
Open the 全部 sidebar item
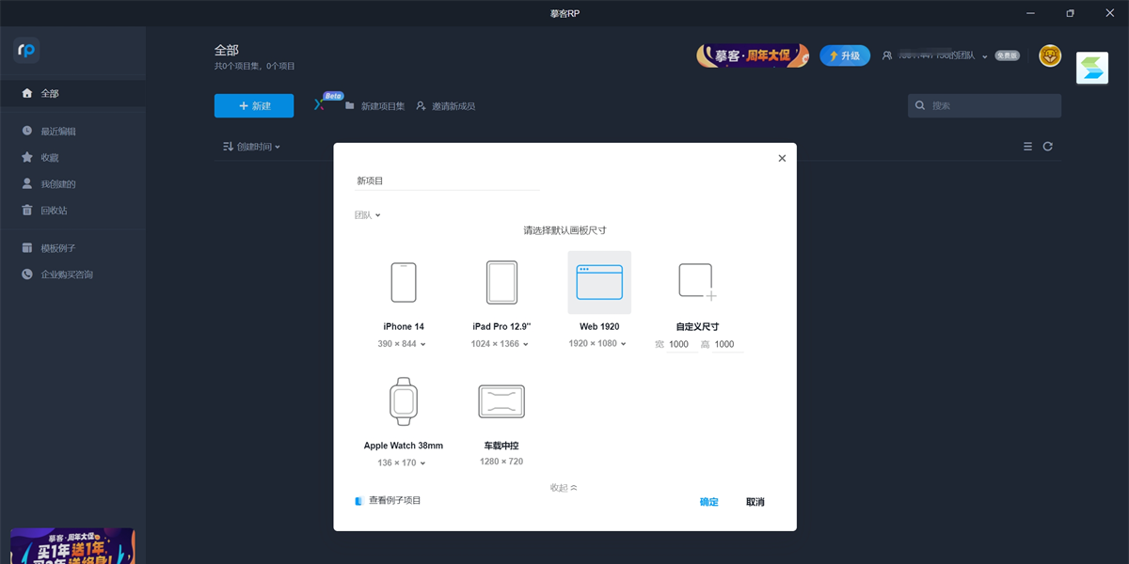point(72,93)
